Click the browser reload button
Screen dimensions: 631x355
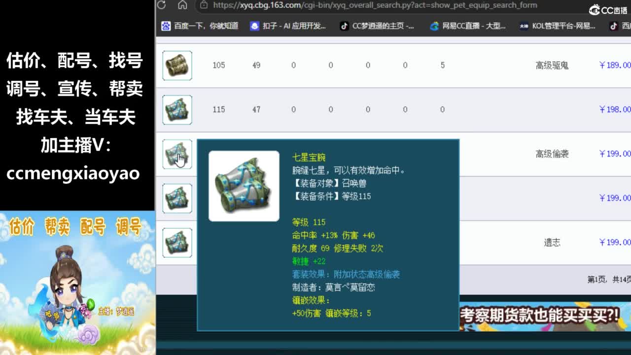pos(161,5)
